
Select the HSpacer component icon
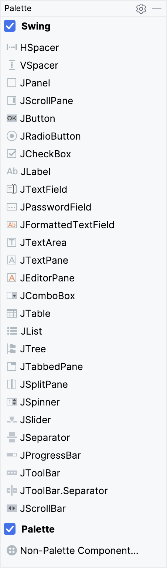[12, 48]
